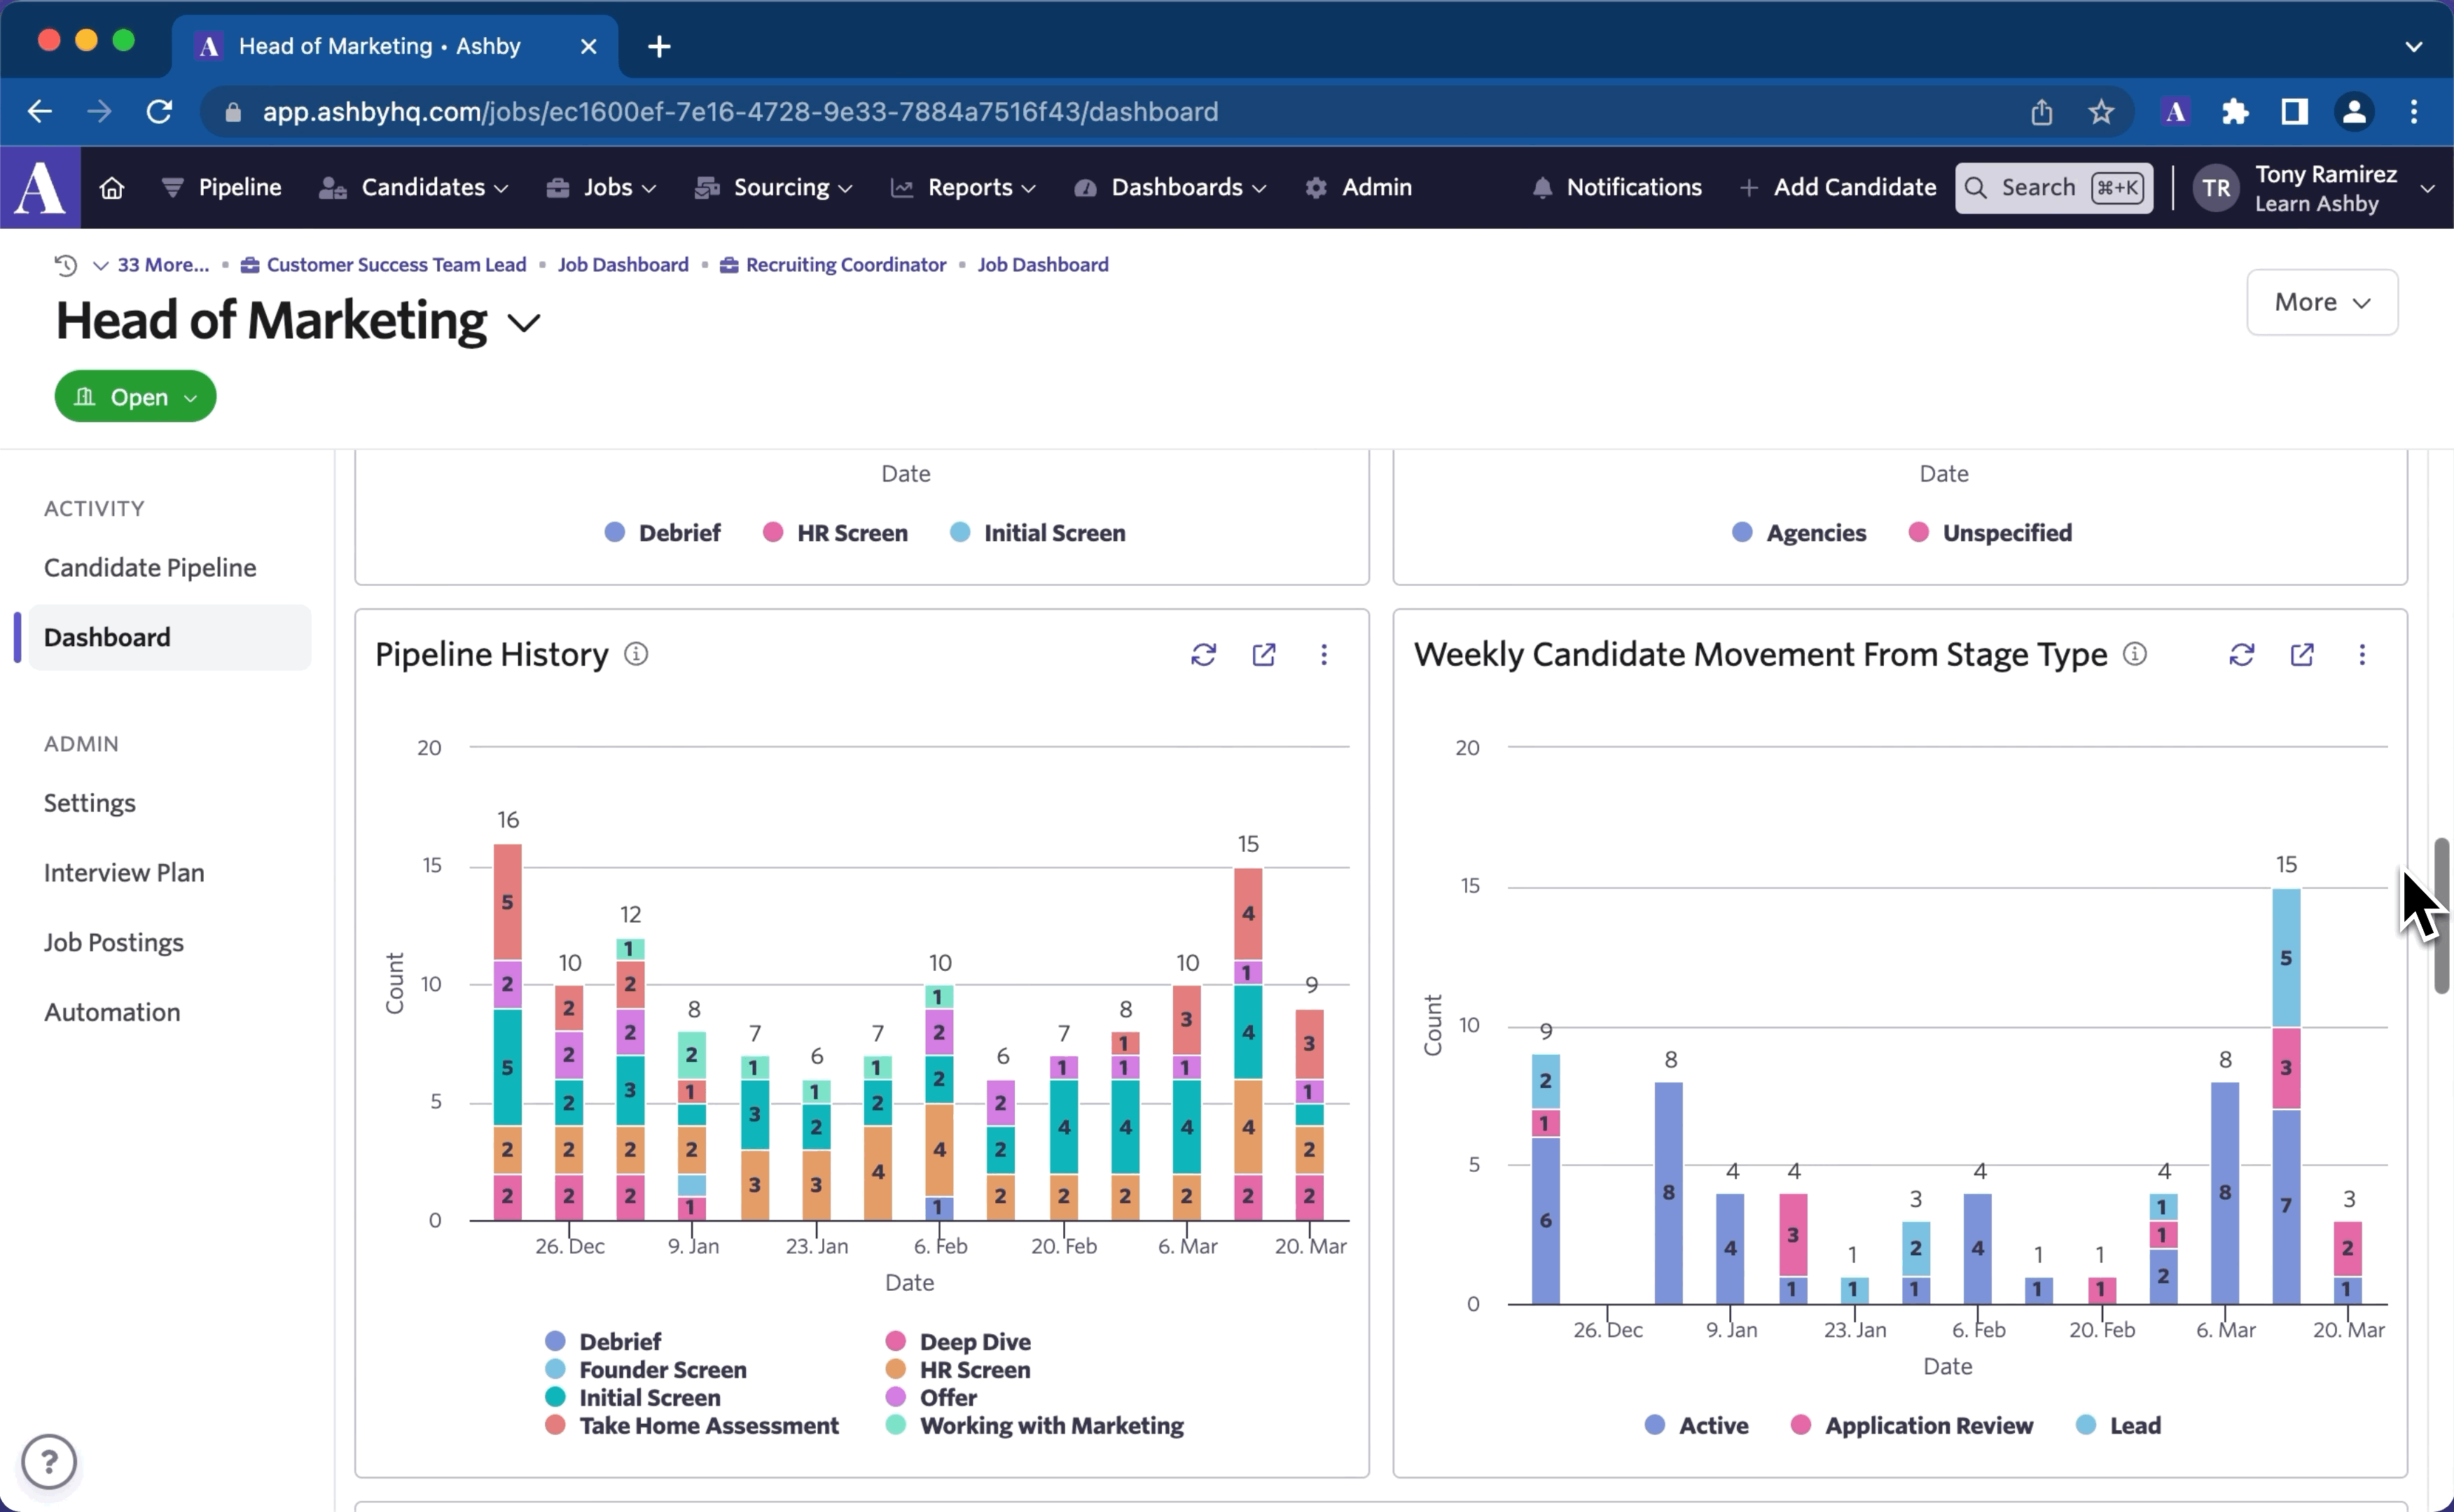Image resolution: width=2454 pixels, height=1512 pixels.
Task: Go to Ashby home icon
Action: point(112,188)
